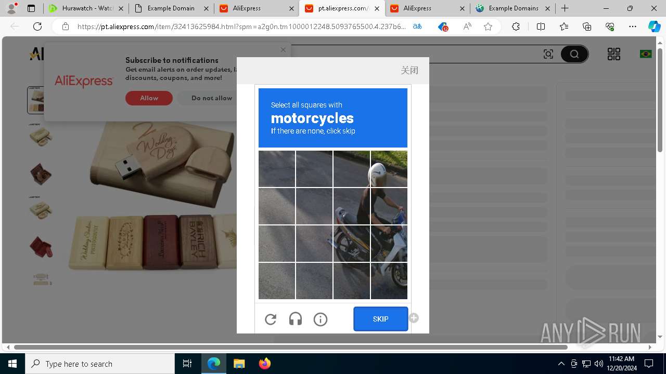Open browser essentials heart icon

[610, 26]
